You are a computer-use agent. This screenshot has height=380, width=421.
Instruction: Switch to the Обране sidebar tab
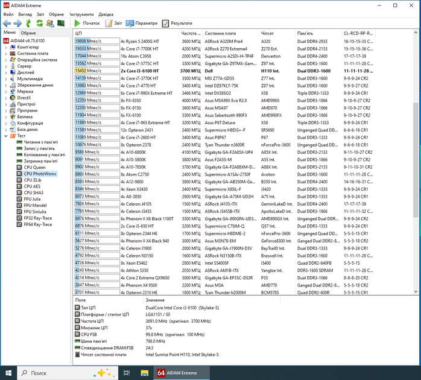coord(28,33)
